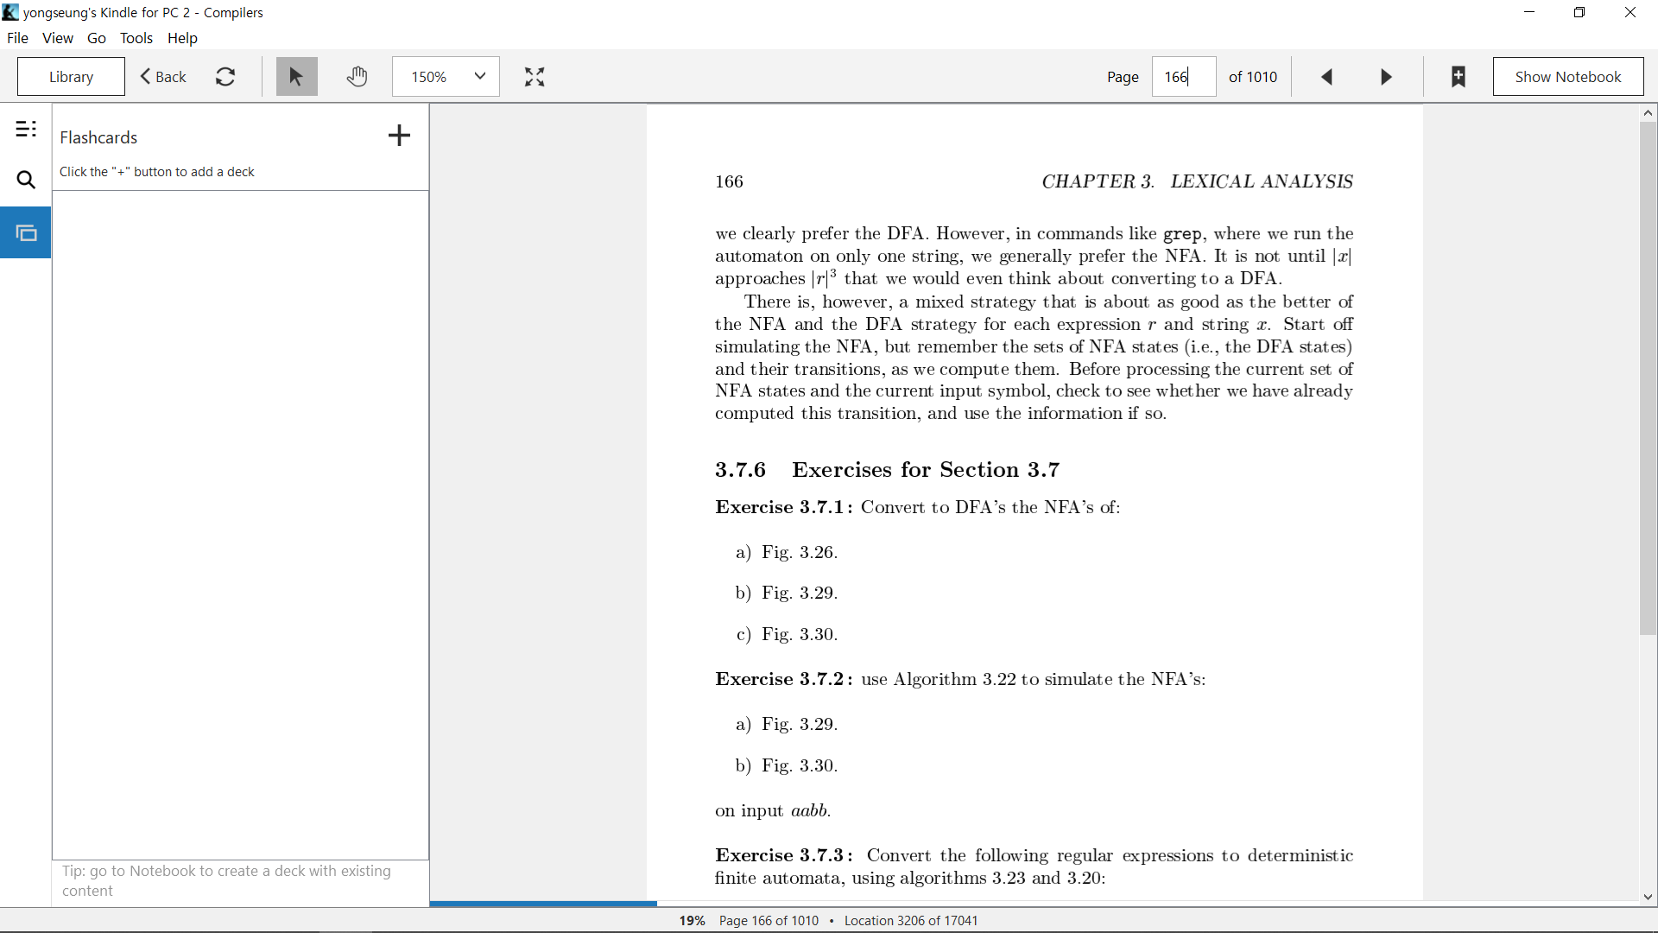
Task: Click 'Exercise 3.7.3' text
Action: [x=783, y=855]
